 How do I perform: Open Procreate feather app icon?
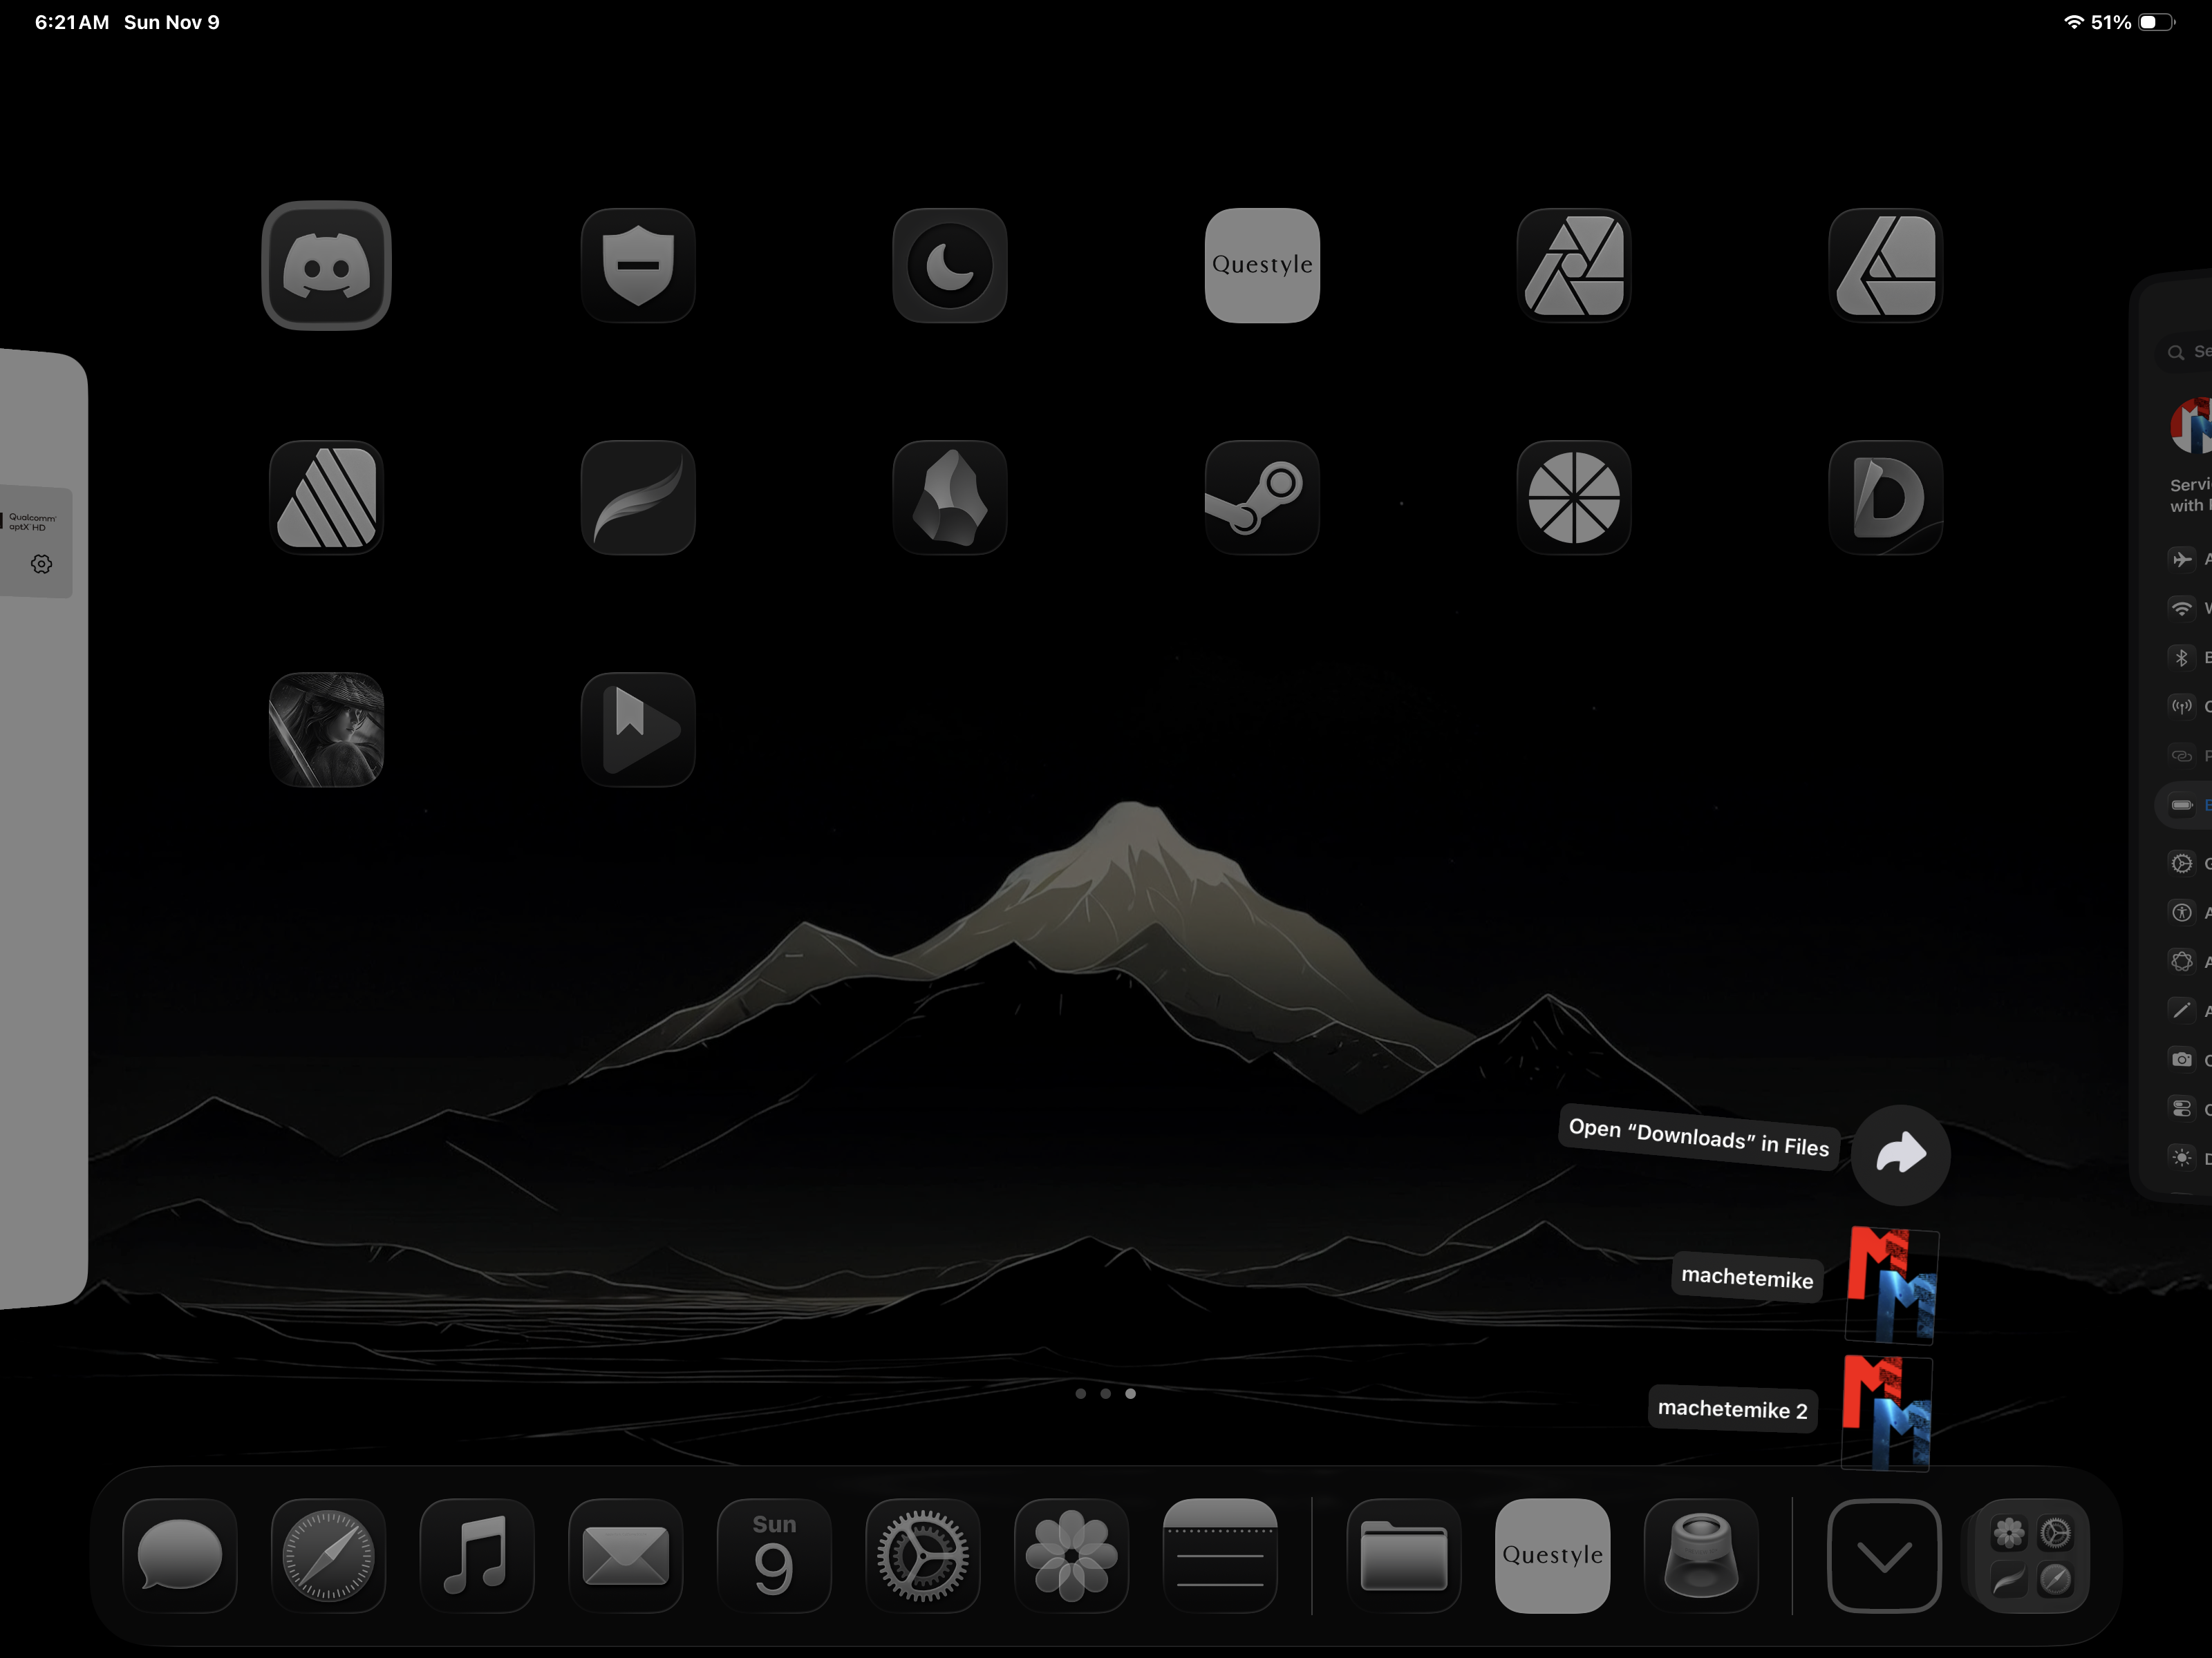pyautogui.click(x=638, y=497)
